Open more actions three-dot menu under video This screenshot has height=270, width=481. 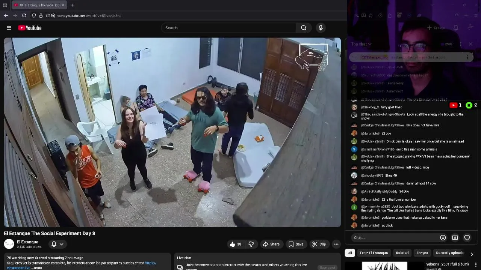(336, 244)
